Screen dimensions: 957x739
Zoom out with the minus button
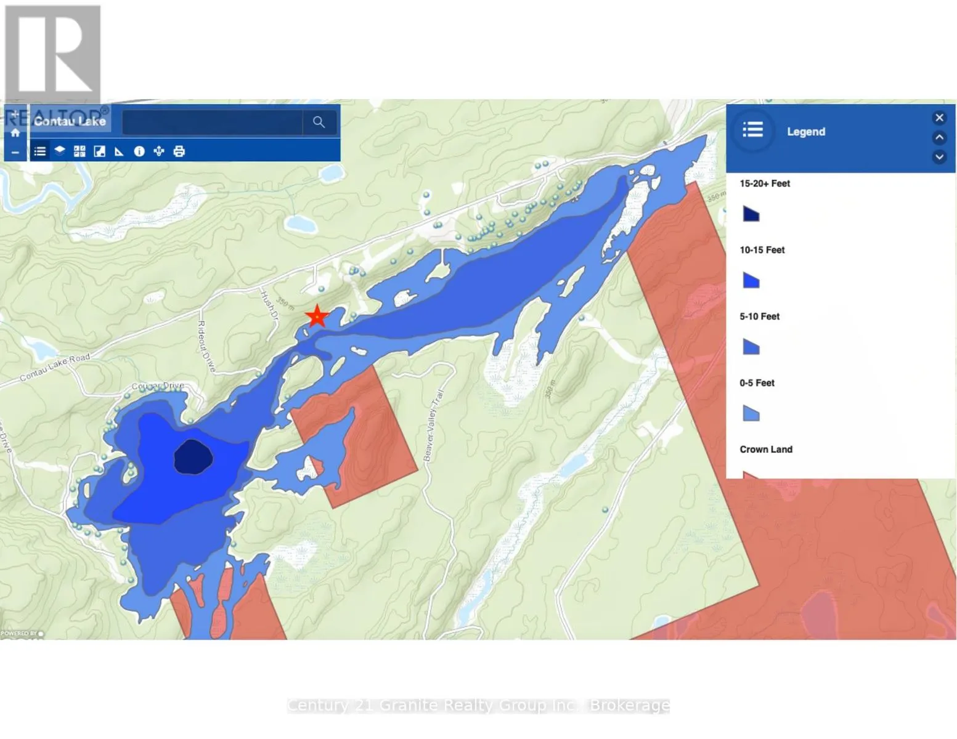15,152
